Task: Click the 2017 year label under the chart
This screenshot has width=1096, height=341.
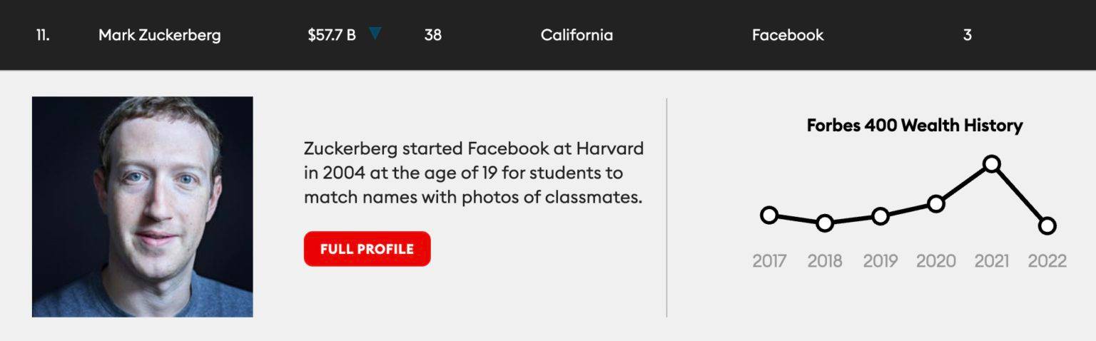Action: click(769, 261)
